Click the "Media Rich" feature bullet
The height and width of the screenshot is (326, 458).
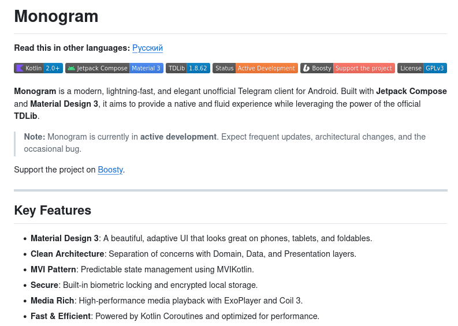click(x=52, y=301)
